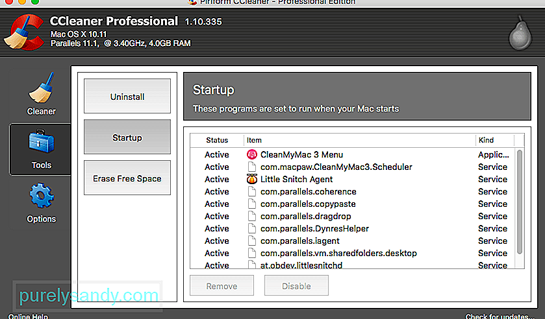The image size is (545, 319).
Task: Click the Little Snitch Agent icon
Action: 251,179
